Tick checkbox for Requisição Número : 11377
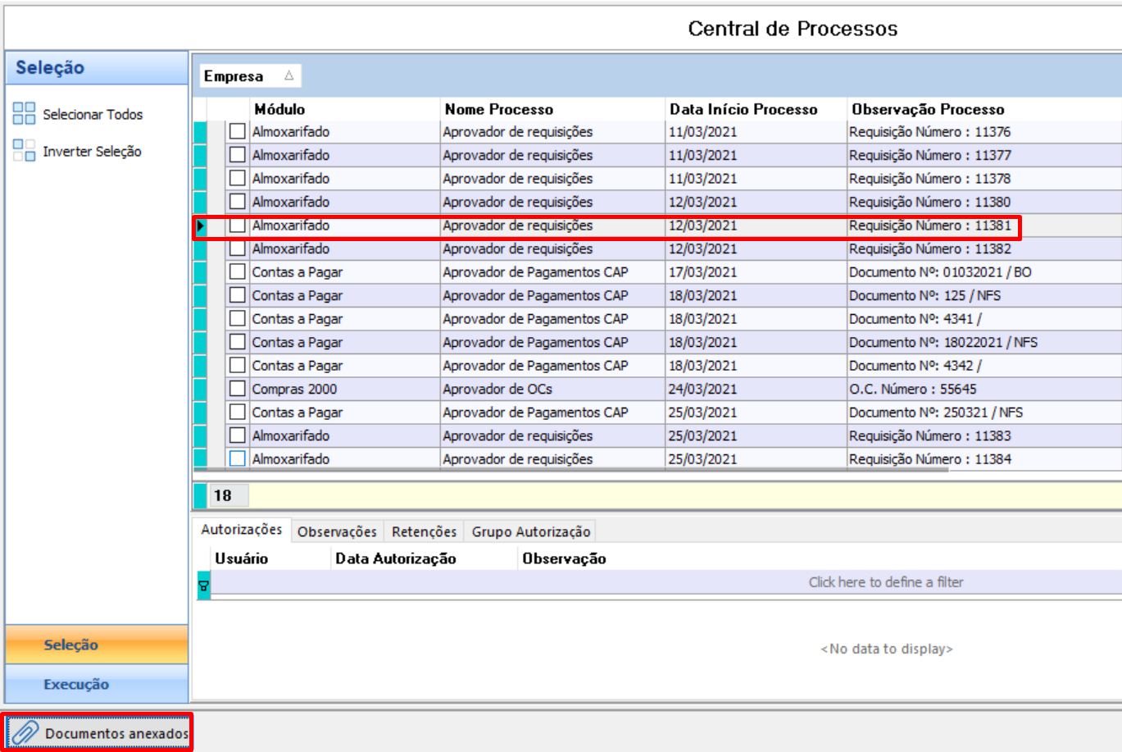 click(238, 155)
